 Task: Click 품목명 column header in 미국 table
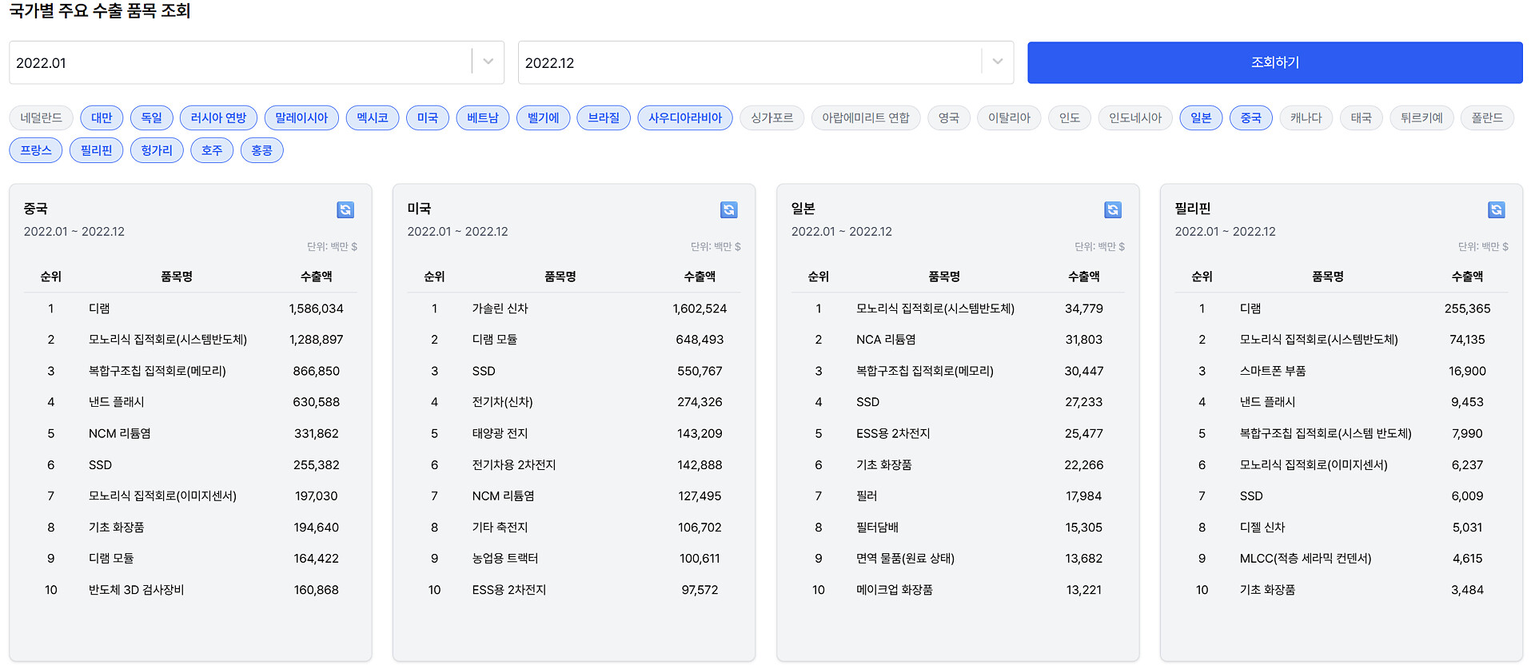[x=560, y=277]
